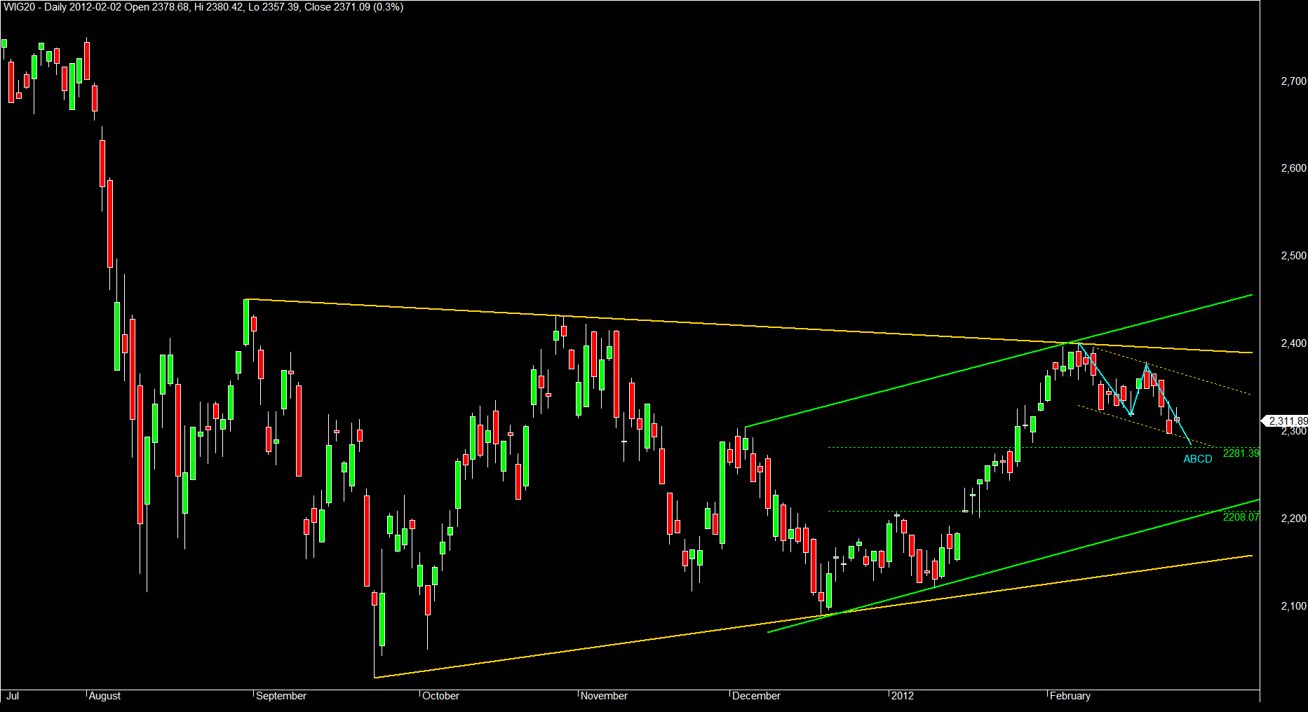
Task: Click the December label on time axis
Action: pyautogui.click(x=756, y=696)
